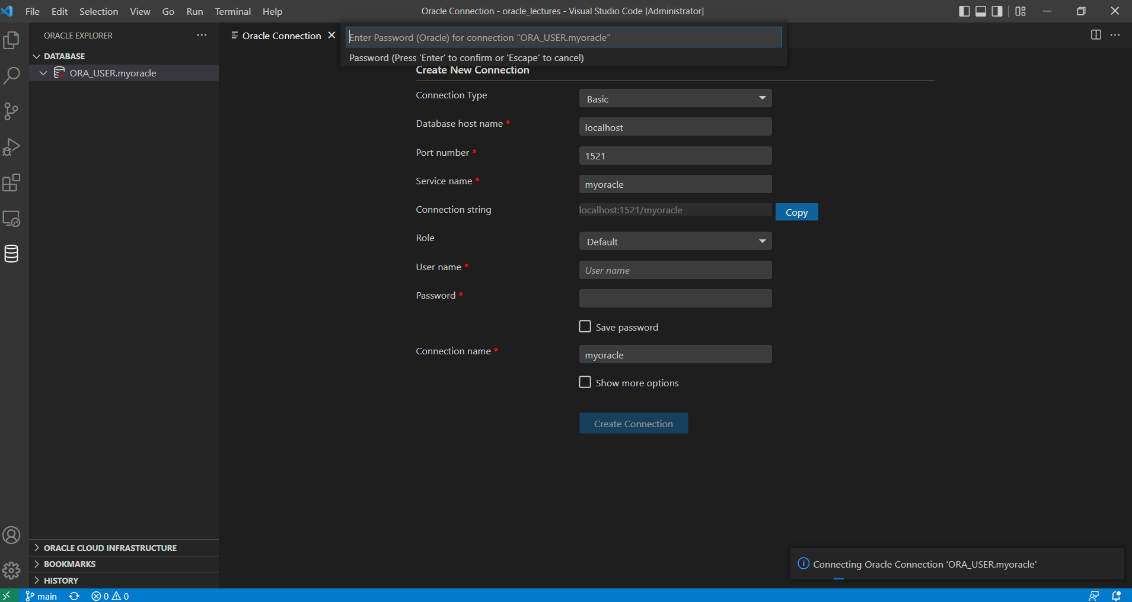Open the Manage settings gear
The image size is (1132, 602).
(x=11, y=571)
